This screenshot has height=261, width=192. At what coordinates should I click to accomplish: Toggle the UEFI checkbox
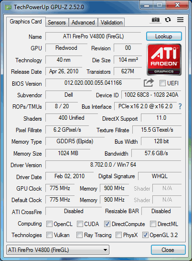pos(162,83)
